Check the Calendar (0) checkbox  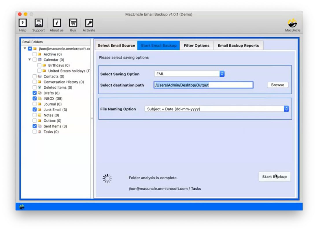pyautogui.click(x=35, y=60)
